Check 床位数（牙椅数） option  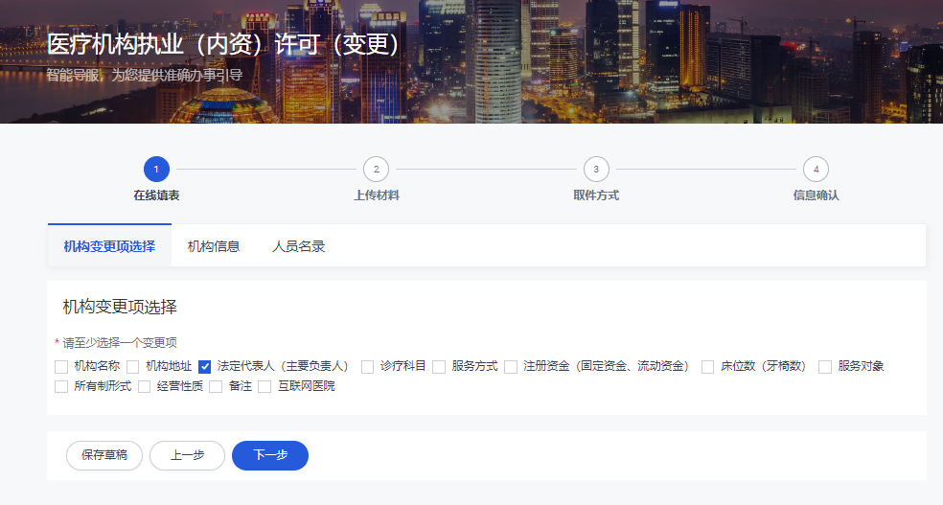coord(708,367)
